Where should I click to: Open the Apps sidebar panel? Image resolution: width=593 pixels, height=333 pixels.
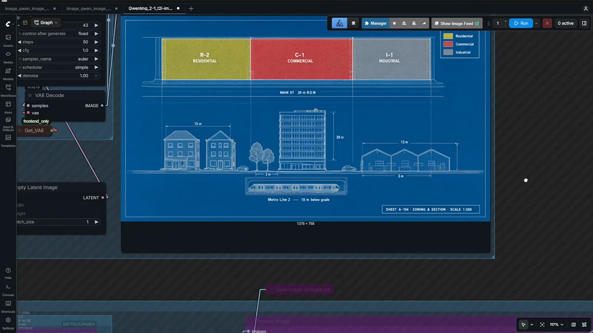click(x=8, y=107)
